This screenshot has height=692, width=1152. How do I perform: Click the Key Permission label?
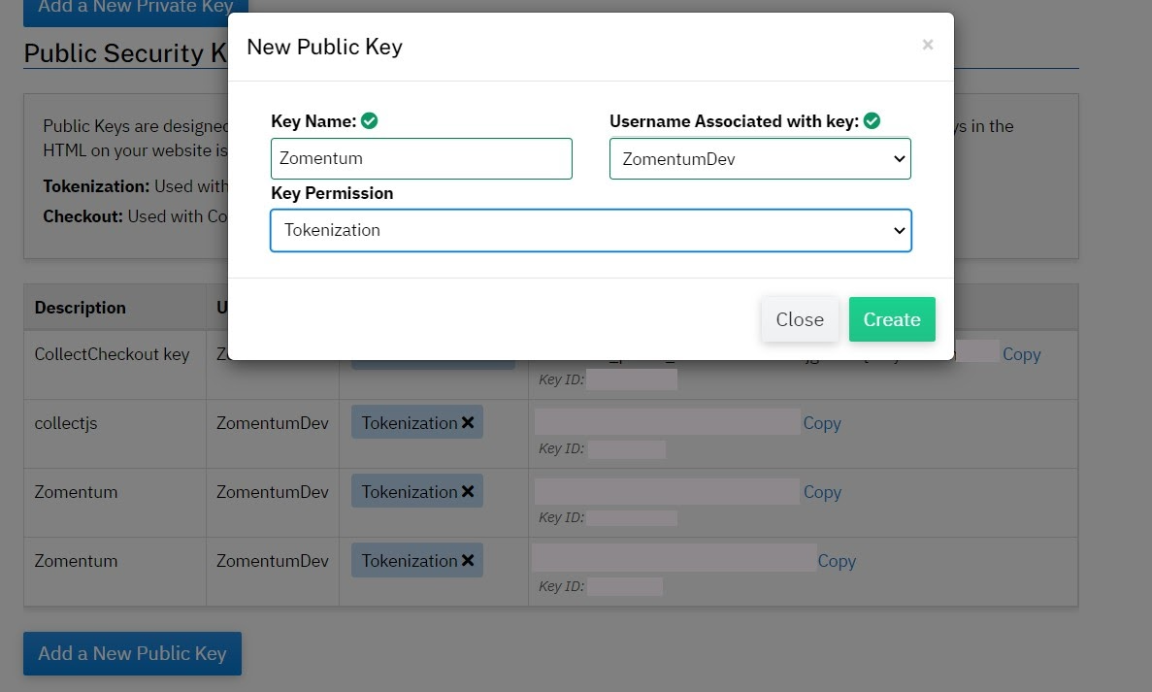point(332,193)
